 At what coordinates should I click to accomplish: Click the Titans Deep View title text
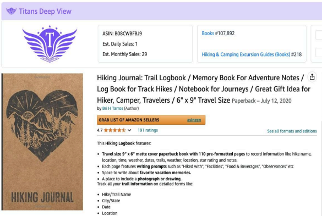point(45,11)
